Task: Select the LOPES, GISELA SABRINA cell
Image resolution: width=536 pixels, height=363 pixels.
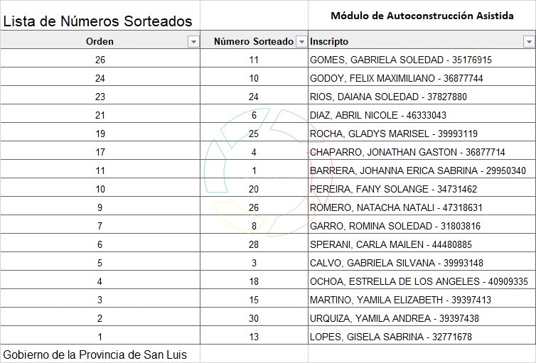Action: tap(391, 337)
